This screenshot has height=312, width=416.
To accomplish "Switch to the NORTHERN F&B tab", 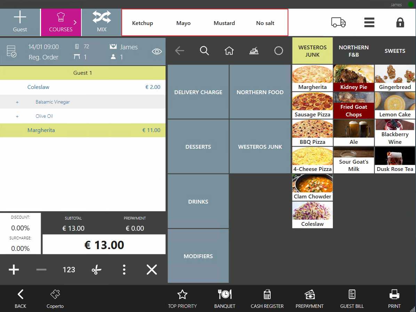I will tap(353, 51).
